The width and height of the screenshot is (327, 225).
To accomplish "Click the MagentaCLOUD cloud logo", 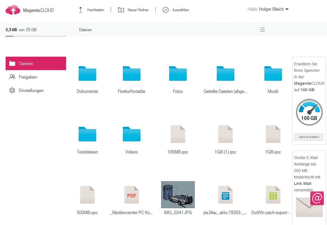I will click(x=13, y=10).
